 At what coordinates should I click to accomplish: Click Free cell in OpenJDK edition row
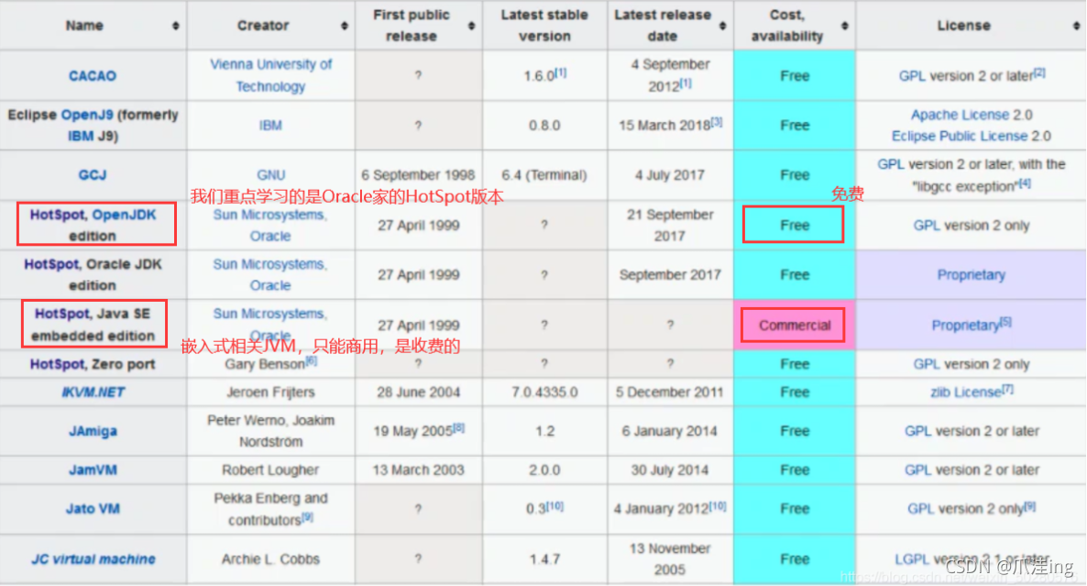[795, 226]
